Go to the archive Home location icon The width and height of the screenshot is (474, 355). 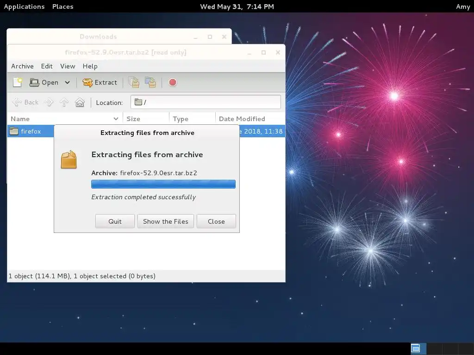[x=80, y=102]
